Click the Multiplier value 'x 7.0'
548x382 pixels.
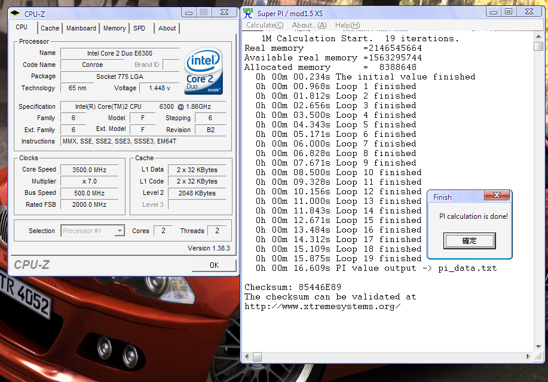click(x=89, y=181)
